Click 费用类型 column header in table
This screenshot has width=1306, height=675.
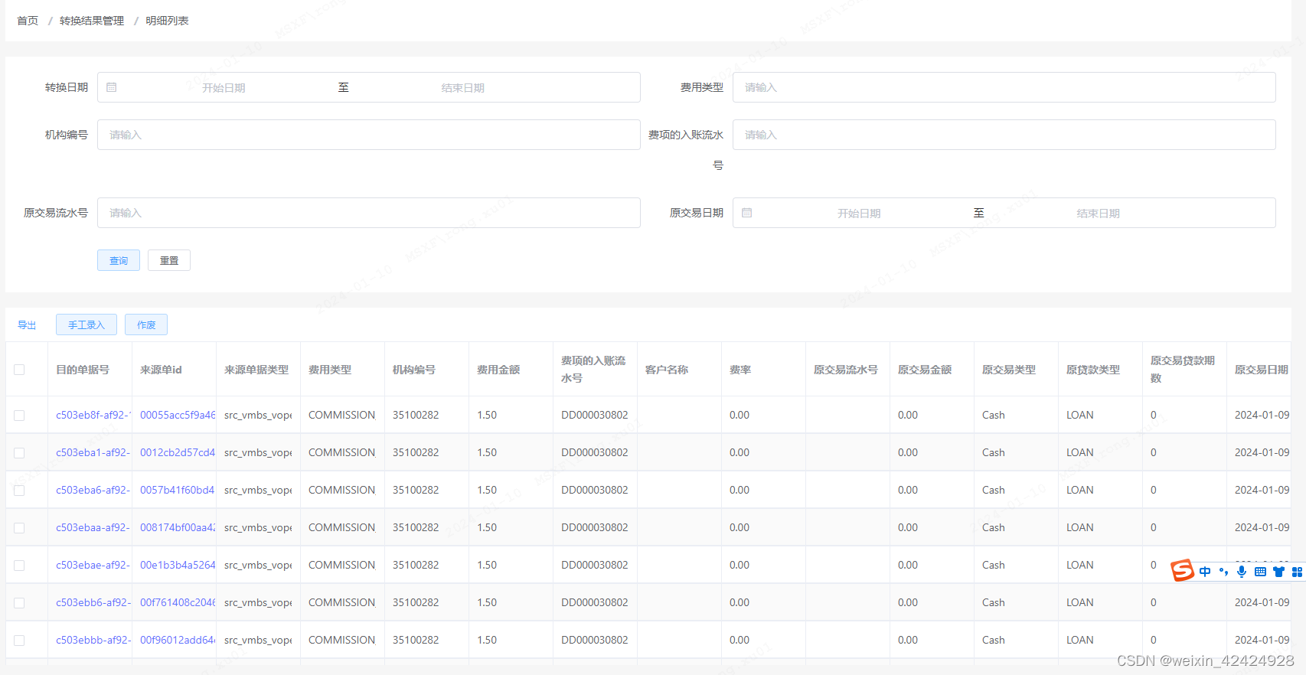click(330, 370)
